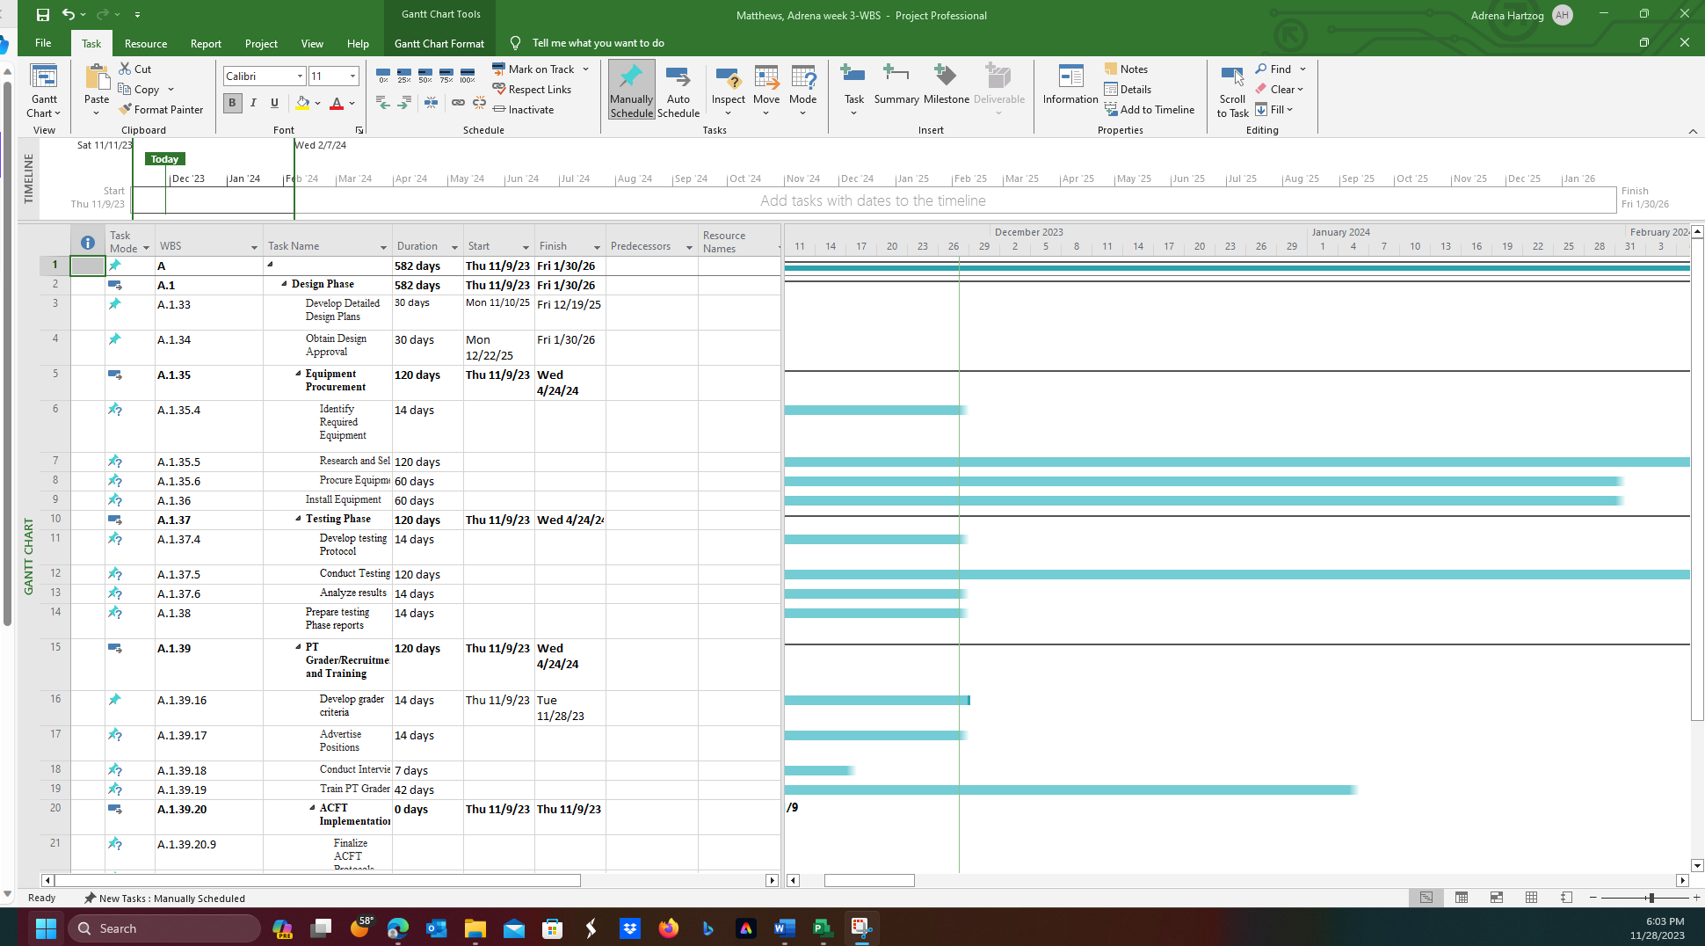
Task: Collapse the Testing Phase summary task
Action: [298, 518]
